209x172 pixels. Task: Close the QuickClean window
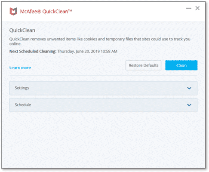click(x=197, y=8)
